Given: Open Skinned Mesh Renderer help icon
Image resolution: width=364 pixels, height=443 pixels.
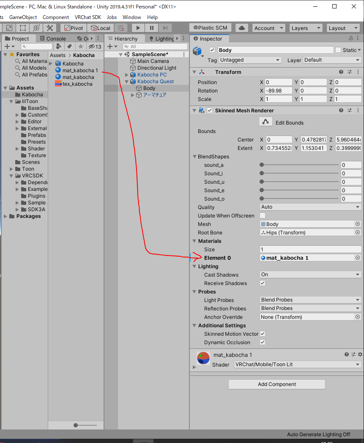Looking at the screenshot, I should click(341, 111).
